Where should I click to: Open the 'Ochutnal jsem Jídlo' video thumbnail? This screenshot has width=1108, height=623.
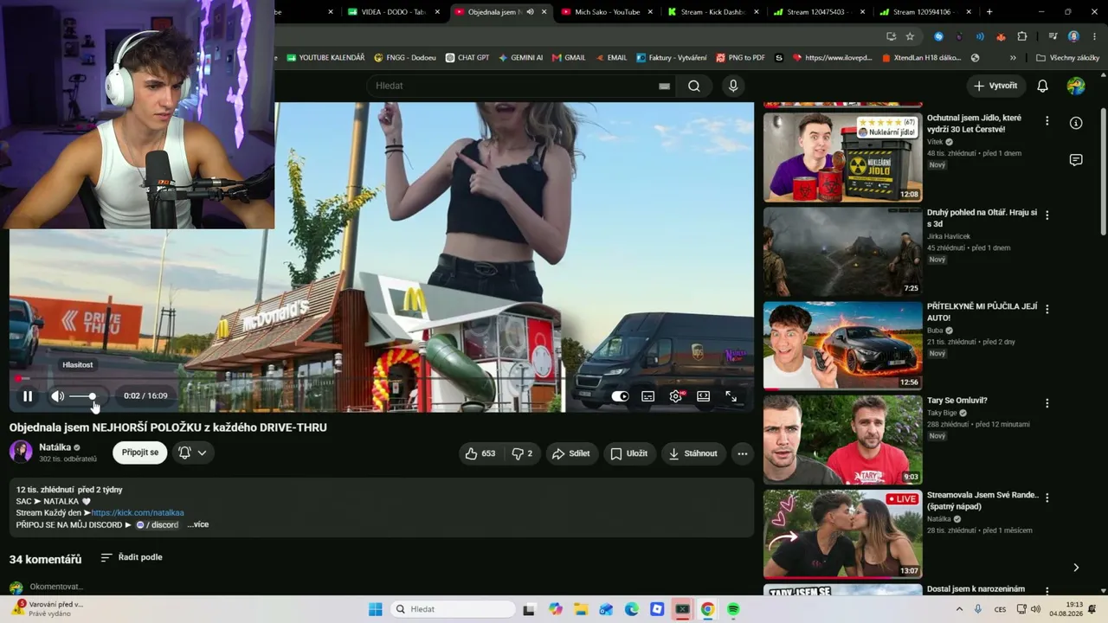842,157
